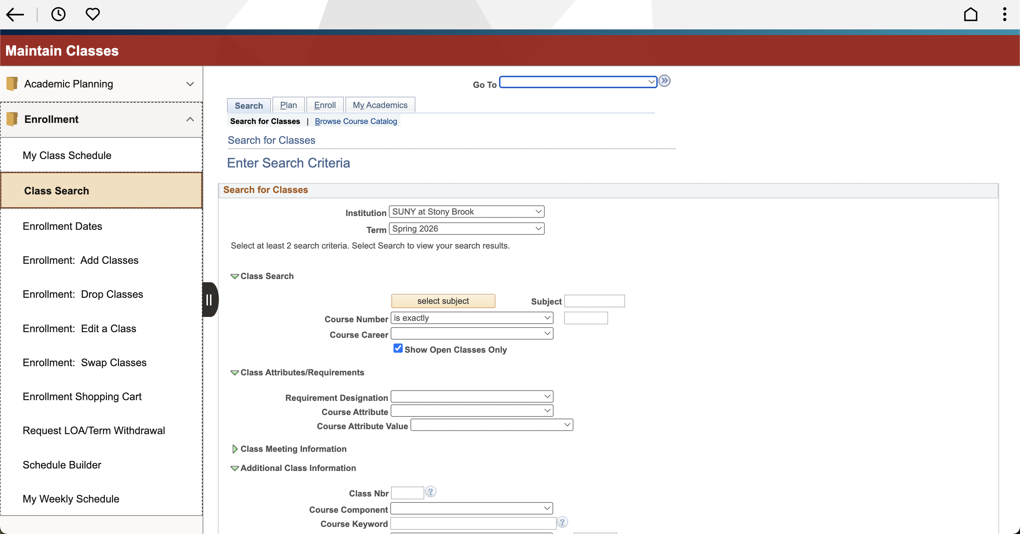
Task: Click the Academic Planning folder icon
Action: tap(12, 84)
